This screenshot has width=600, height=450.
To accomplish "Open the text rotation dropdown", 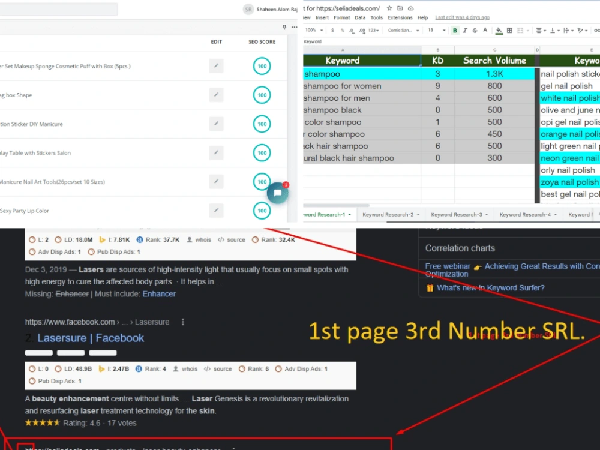I will [x=583, y=30].
